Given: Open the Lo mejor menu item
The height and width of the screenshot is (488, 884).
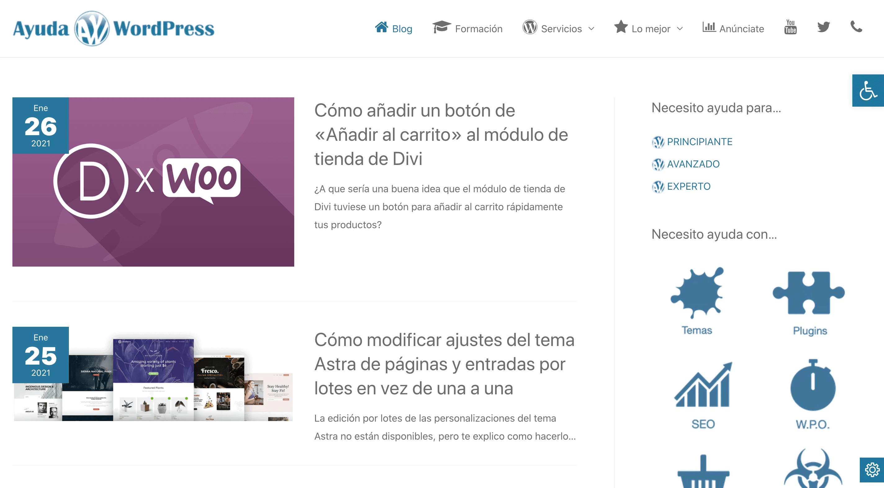Looking at the screenshot, I should coord(651,29).
